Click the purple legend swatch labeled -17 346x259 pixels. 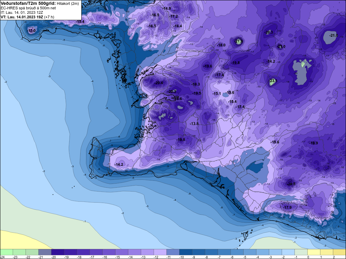pyautogui.click(x=96, y=252)
